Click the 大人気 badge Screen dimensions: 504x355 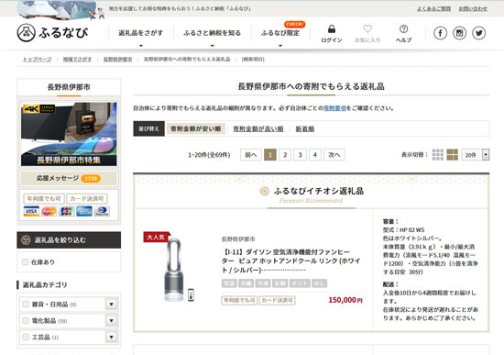pos(157,237)
